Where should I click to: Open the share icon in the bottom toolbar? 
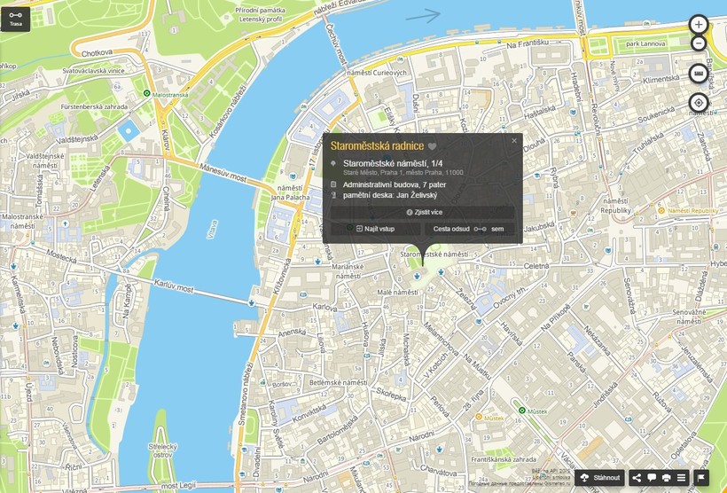[637, 478]
